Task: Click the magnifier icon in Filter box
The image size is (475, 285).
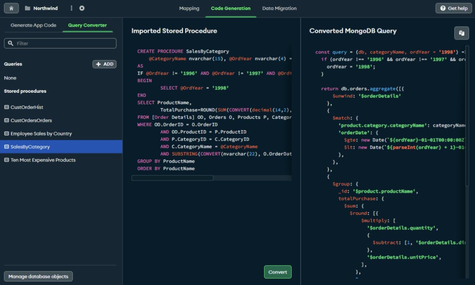Action: tap(11, 43)
